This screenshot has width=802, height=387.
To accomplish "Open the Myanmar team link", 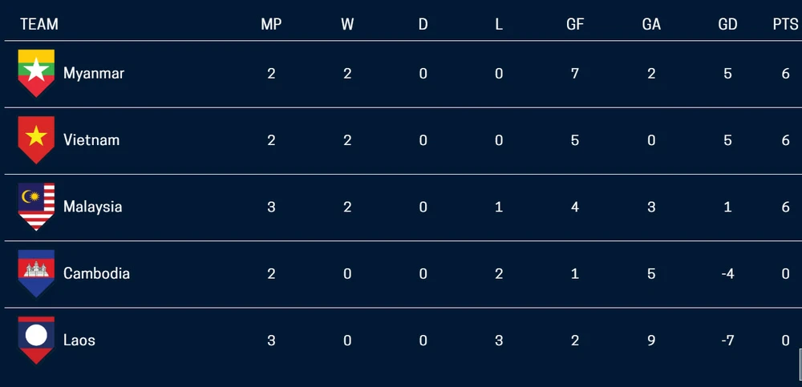I will [x=94, y=73].
